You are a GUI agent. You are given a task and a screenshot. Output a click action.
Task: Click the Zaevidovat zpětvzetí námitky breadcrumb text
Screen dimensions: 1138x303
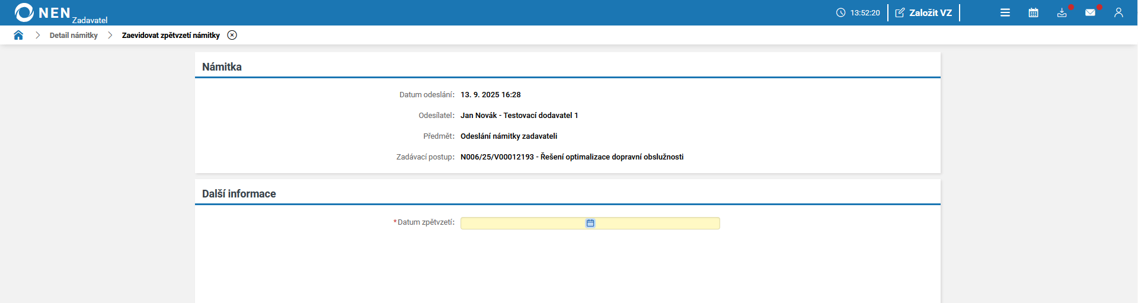point(171,36)
